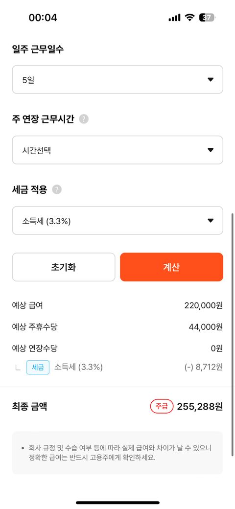Click the arrow in the tax selection field
The image size is (235, 509).
pyautogui.click(x=211, y=220)
